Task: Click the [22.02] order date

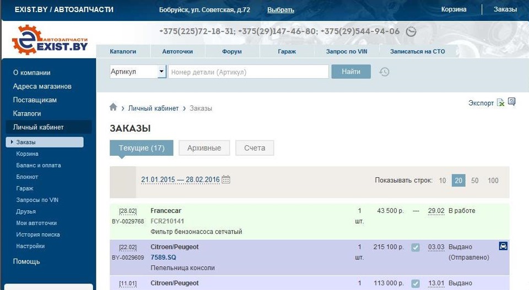Action: (128, 248)
